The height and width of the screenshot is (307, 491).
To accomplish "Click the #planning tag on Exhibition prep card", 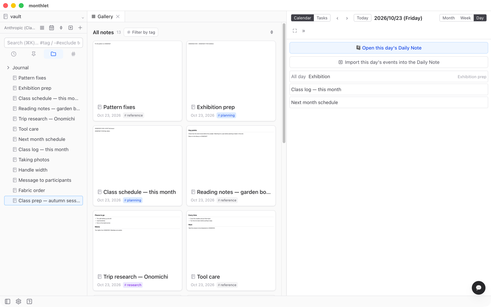I will pyautogui.click(x=226, y=115).
